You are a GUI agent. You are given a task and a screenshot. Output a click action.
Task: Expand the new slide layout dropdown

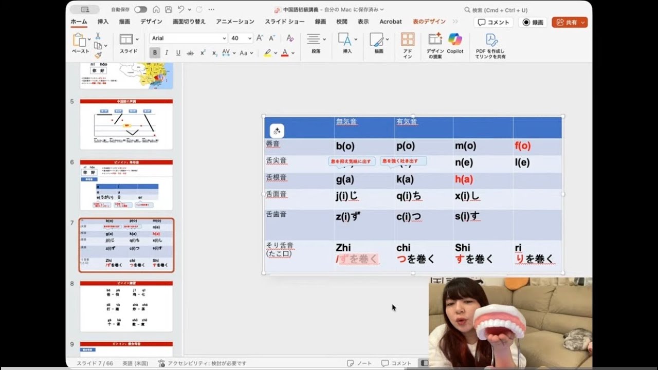tap(137, 39)
